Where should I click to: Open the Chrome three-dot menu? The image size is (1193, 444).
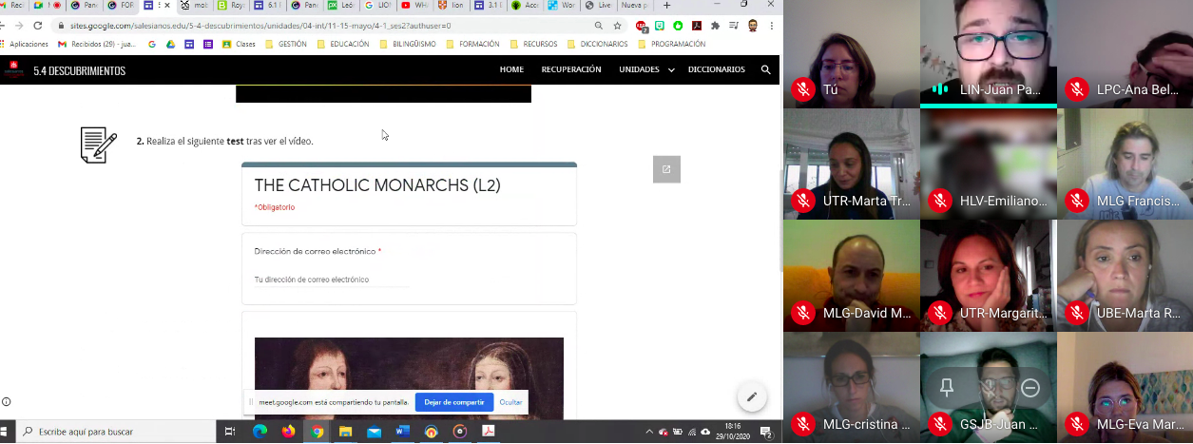tap(771, 26)
